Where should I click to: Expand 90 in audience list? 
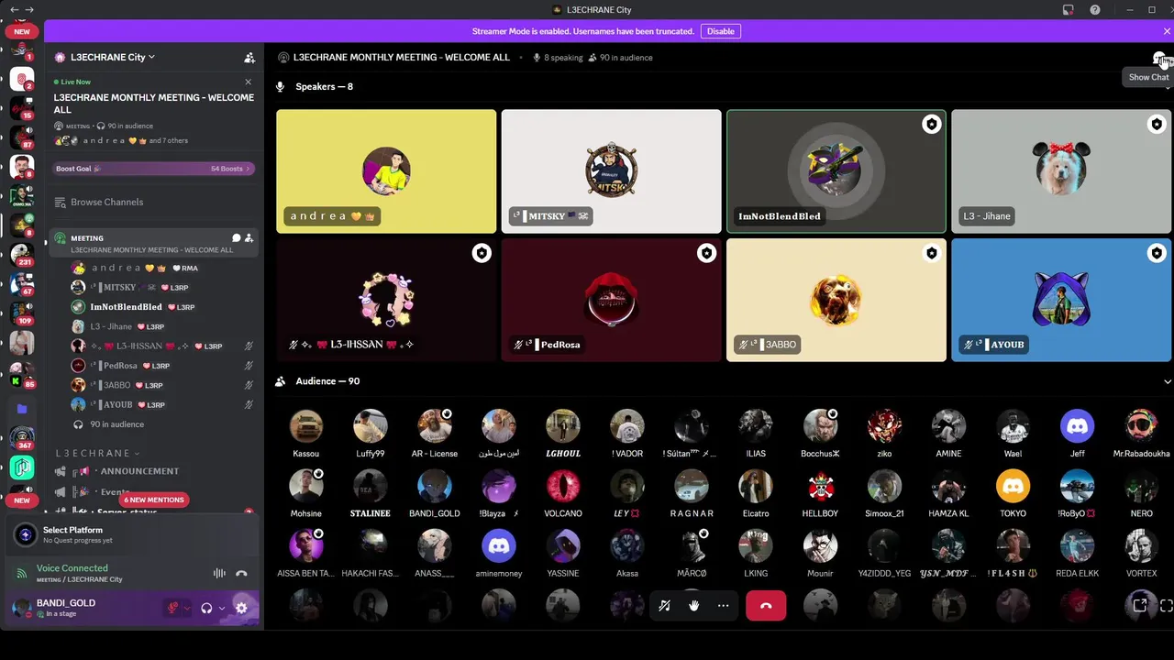pyautogui.click(x=116, y=424)
